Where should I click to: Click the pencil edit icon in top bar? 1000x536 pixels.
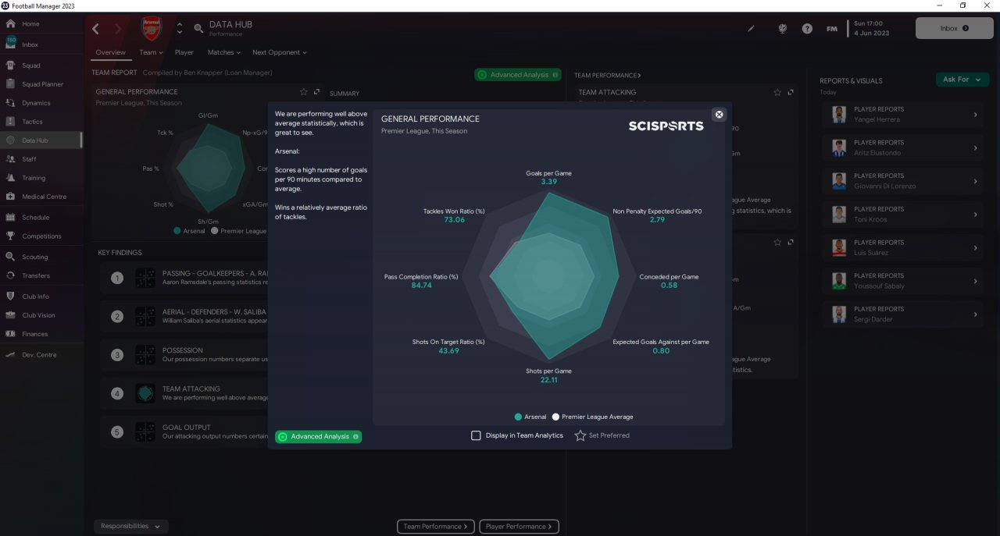click(x=752, y=29)
